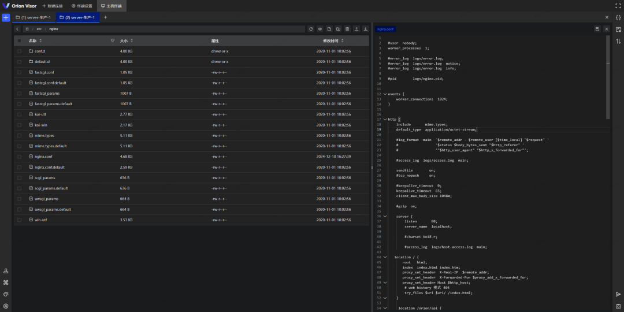Open the fastcgi.conf file name link
The image size is (624, 312).
44,72
